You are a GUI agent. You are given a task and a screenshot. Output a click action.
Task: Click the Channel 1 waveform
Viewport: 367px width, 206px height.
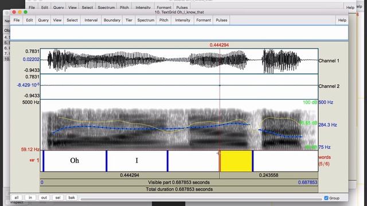coord(179,61)
